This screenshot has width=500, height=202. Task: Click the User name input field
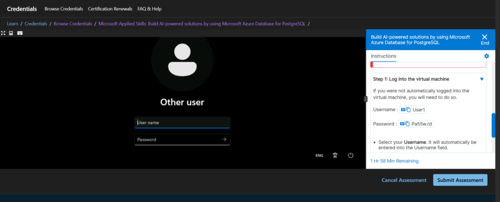coord(182,123)
